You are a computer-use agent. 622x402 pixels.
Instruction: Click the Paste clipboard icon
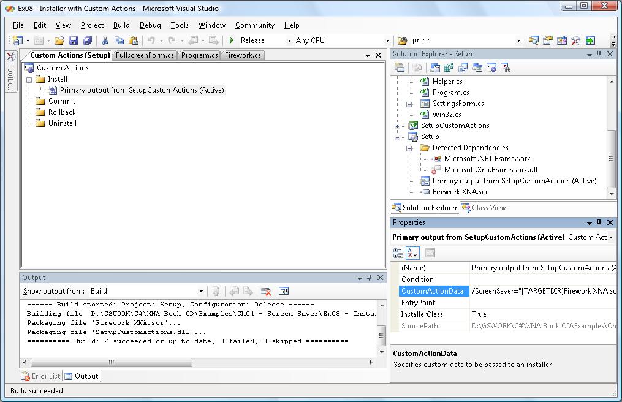click(133, 40)
